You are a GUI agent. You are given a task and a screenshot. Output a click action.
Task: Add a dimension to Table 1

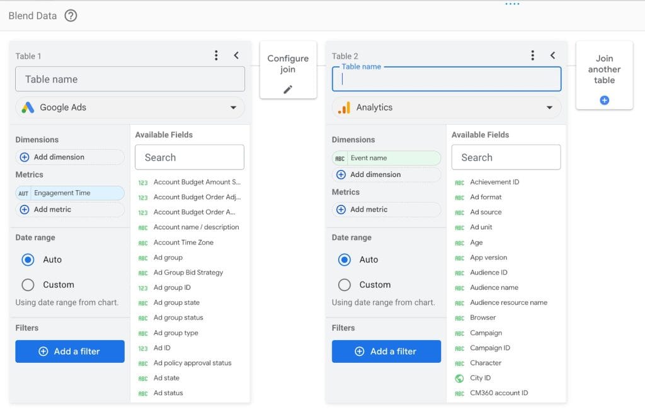[70, 157]
